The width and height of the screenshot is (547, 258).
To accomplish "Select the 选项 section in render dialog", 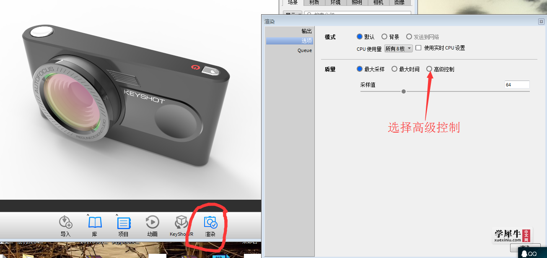I will coord(290,41).
